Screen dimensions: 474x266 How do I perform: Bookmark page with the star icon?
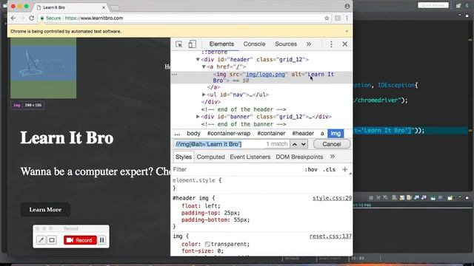point(327,18)
